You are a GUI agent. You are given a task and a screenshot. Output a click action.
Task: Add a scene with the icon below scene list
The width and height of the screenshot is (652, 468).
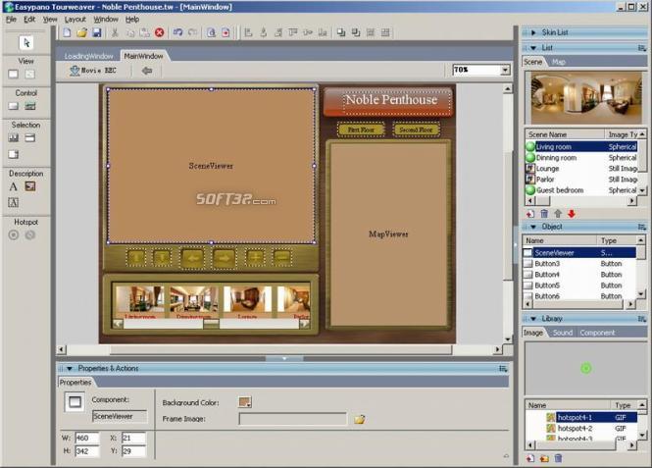coord(530,214)
